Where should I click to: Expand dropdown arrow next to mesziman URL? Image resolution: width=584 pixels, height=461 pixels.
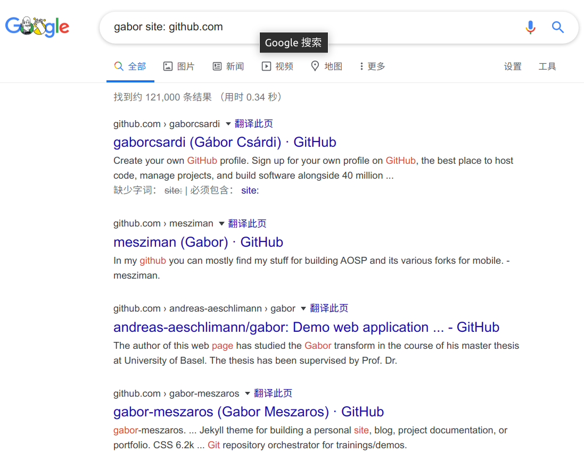(221, 224)
